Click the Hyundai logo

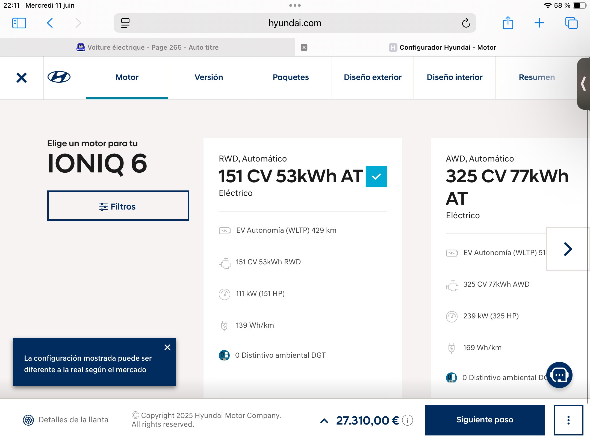tap(59, 77)
